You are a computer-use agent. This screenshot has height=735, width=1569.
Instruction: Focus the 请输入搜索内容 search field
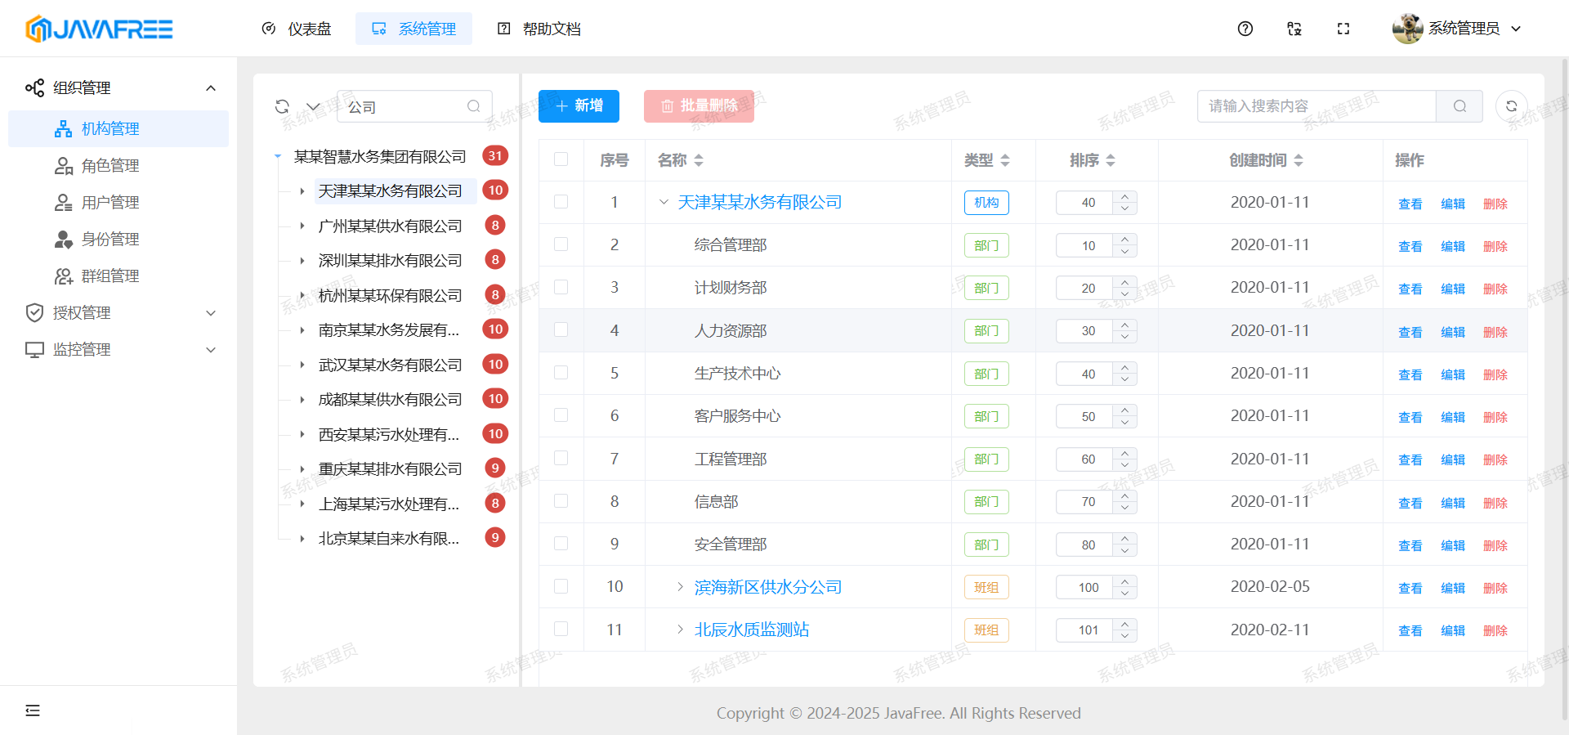tap(1316, 106)
